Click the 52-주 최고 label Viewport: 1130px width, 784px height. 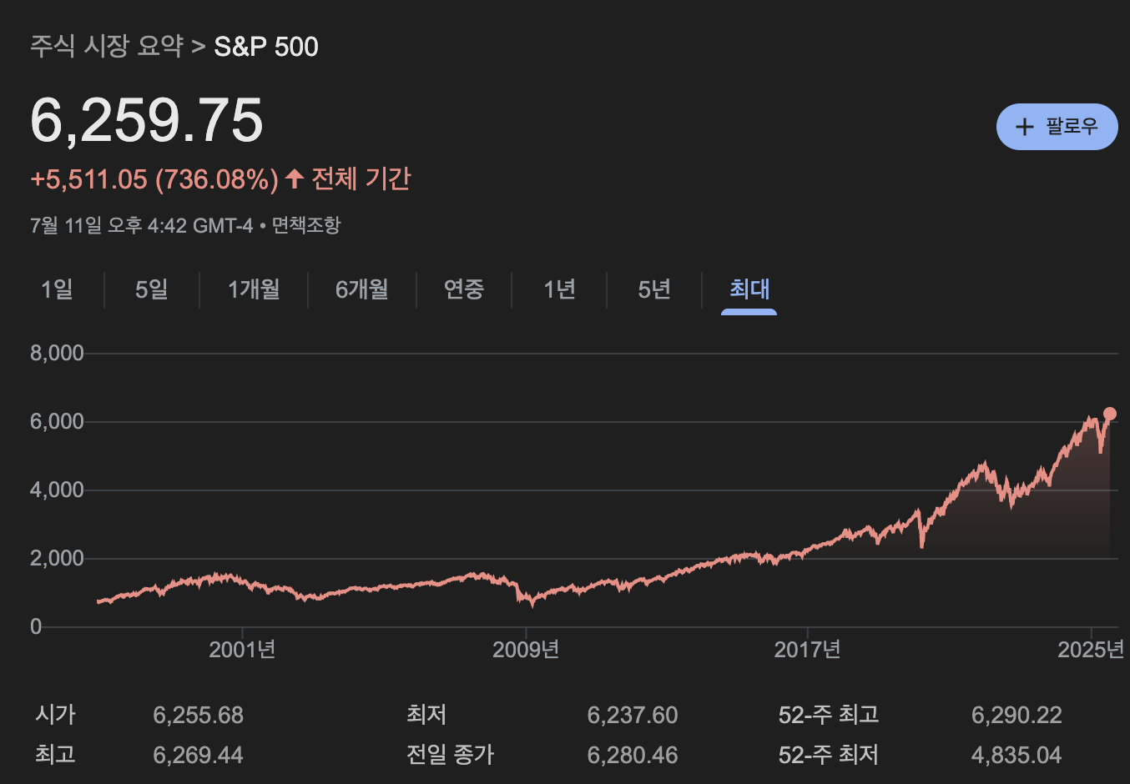click(828, 715)
